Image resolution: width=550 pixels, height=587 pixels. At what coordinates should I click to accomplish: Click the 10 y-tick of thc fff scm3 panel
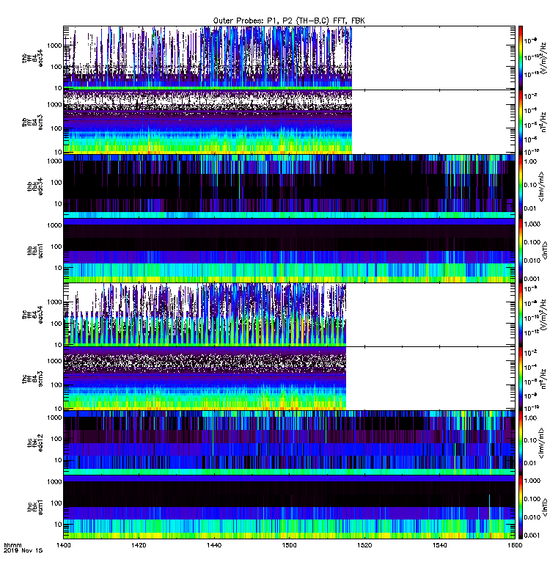pyautogui.click(x=59, y=409)
